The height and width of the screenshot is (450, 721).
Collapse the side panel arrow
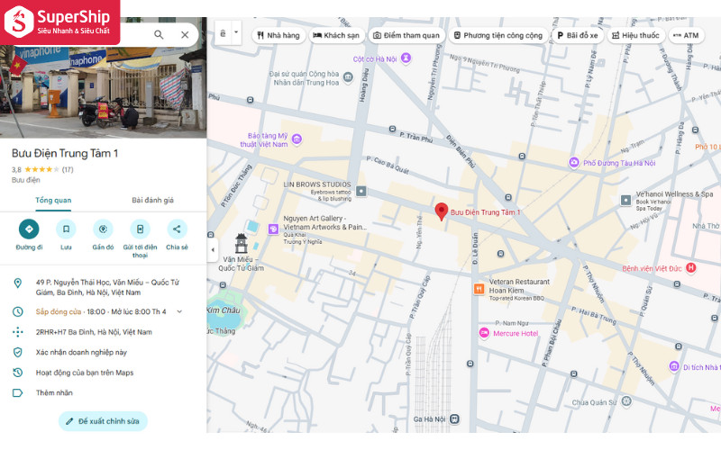213,250
